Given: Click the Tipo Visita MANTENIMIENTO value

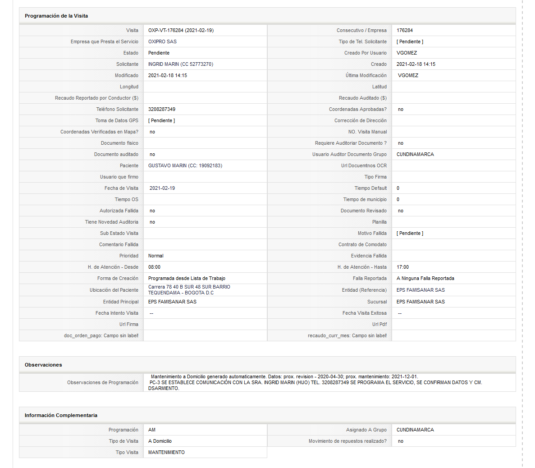Looking at the screenshot, I should pos(166,452).
